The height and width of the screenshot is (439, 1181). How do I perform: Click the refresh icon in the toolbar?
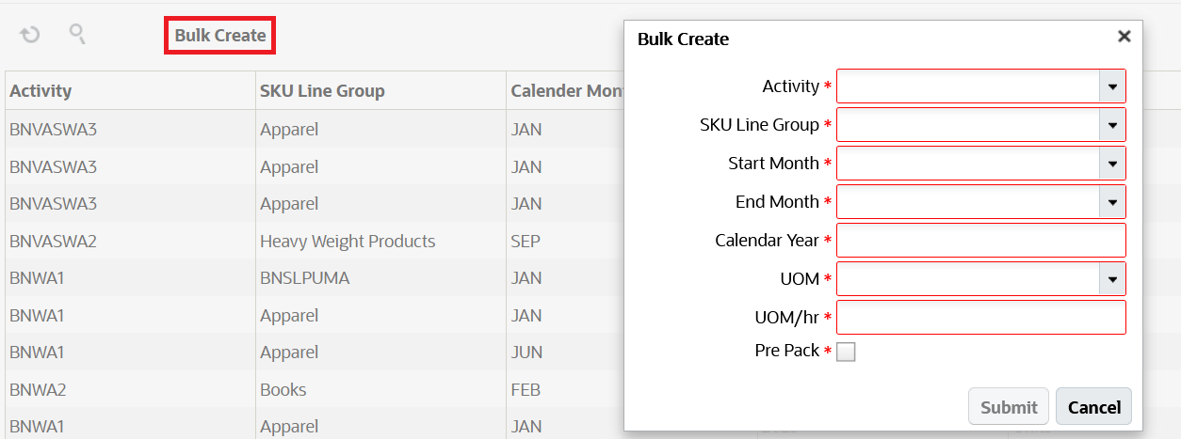[30, 36]
